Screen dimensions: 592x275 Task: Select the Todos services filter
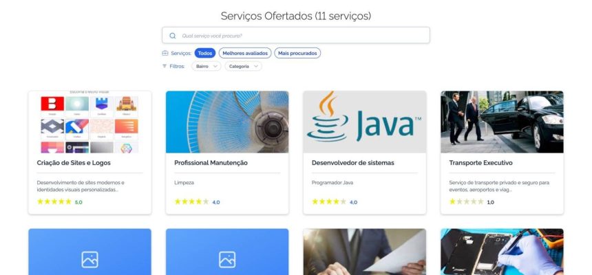point(205,53)
